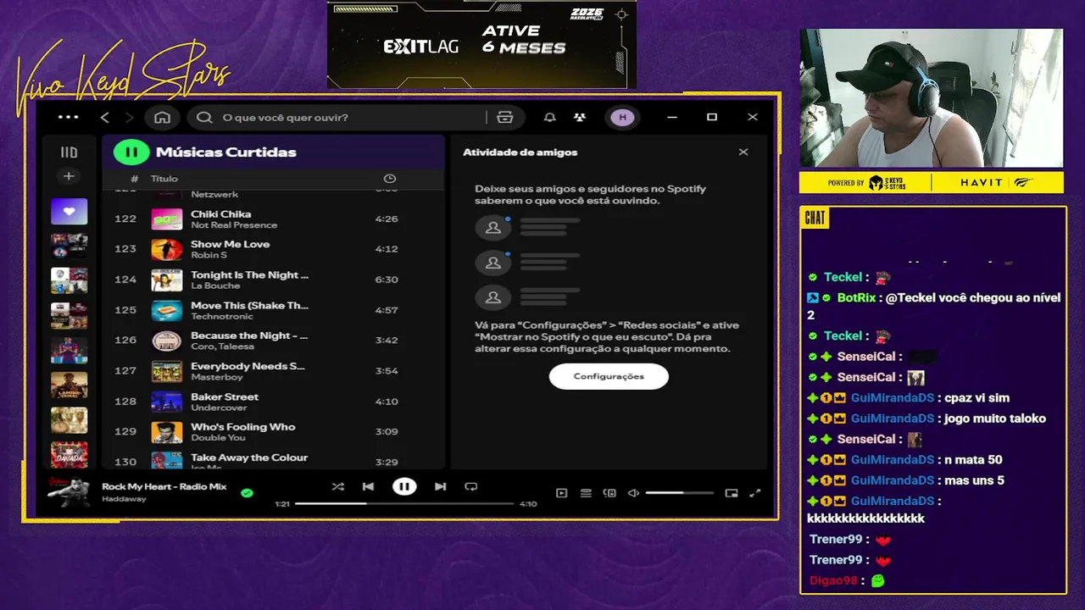Image resolution: width=1085 pixels, height=610 pixels.
Task: Close the Atividade de amigos panel
Action: 743,152
